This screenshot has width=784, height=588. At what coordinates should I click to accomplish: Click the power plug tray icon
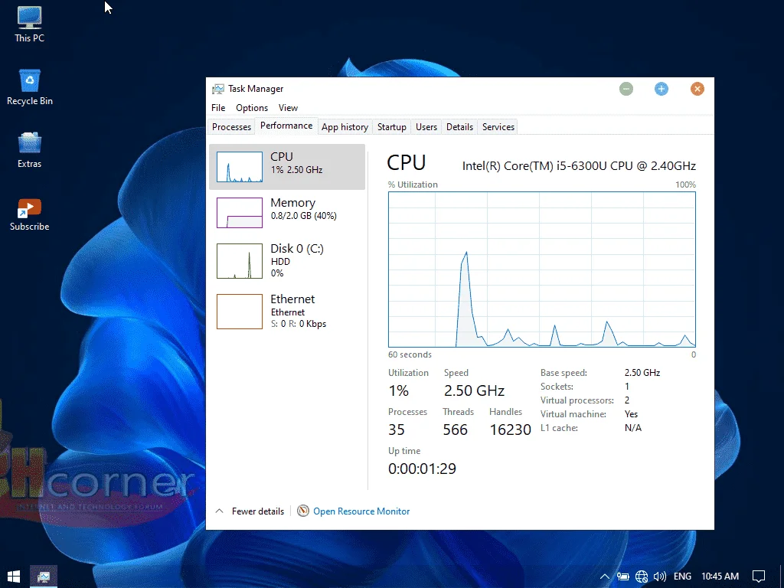pos(622,577)
